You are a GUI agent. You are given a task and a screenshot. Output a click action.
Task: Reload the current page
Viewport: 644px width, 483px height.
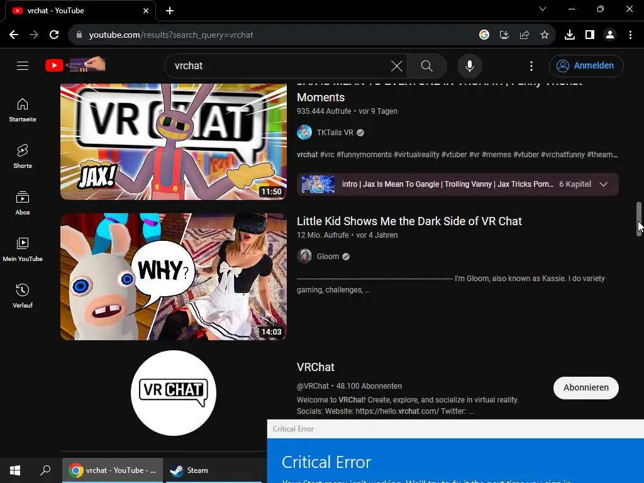tap(54, 35)
